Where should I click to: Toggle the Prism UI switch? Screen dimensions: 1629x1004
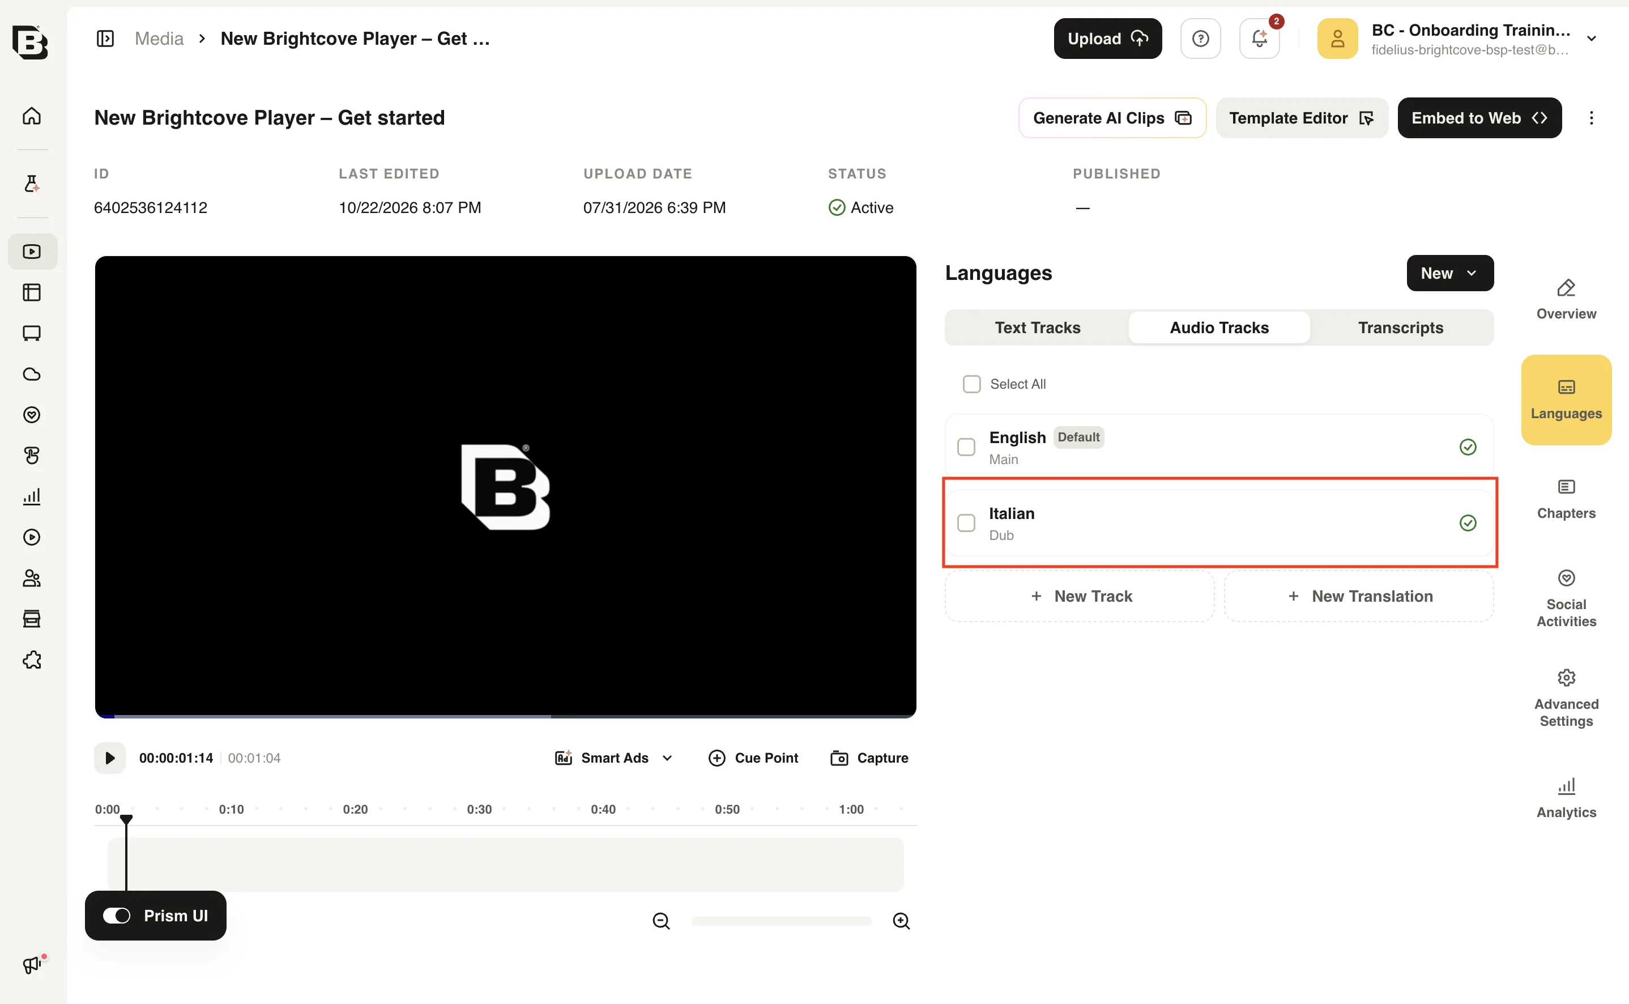coord(117,916)
